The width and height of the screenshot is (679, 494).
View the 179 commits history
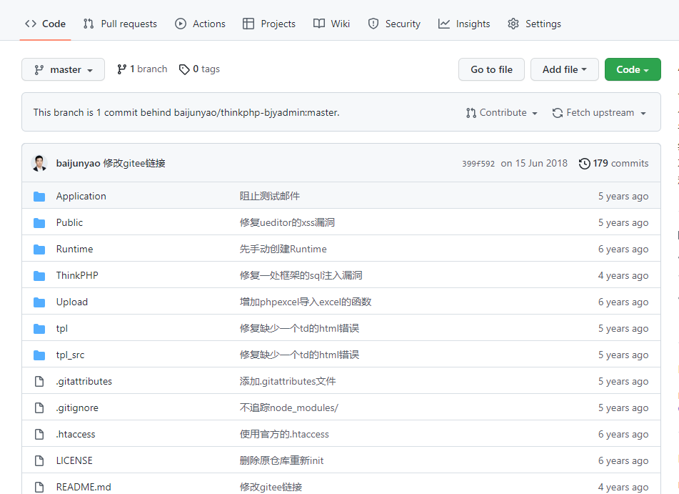(x=613, y=163)
